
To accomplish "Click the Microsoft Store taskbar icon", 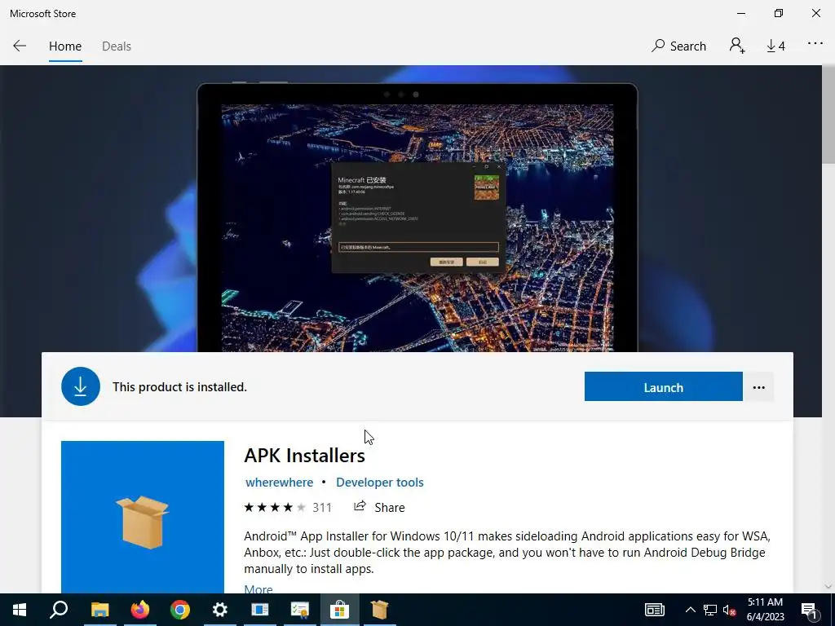I will click(x=340, y=610).
